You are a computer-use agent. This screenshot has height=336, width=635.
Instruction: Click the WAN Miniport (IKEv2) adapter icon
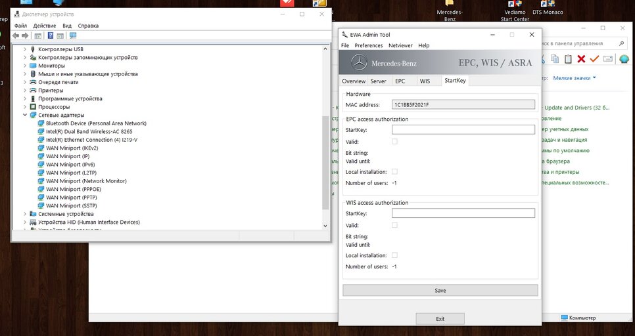[x=41, y=148]
